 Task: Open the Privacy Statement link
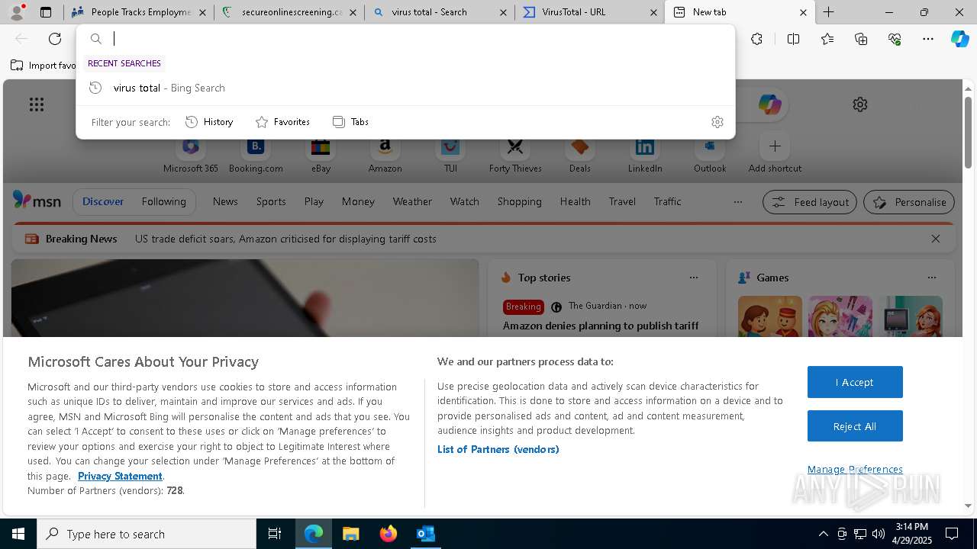[x=120, y=476]
